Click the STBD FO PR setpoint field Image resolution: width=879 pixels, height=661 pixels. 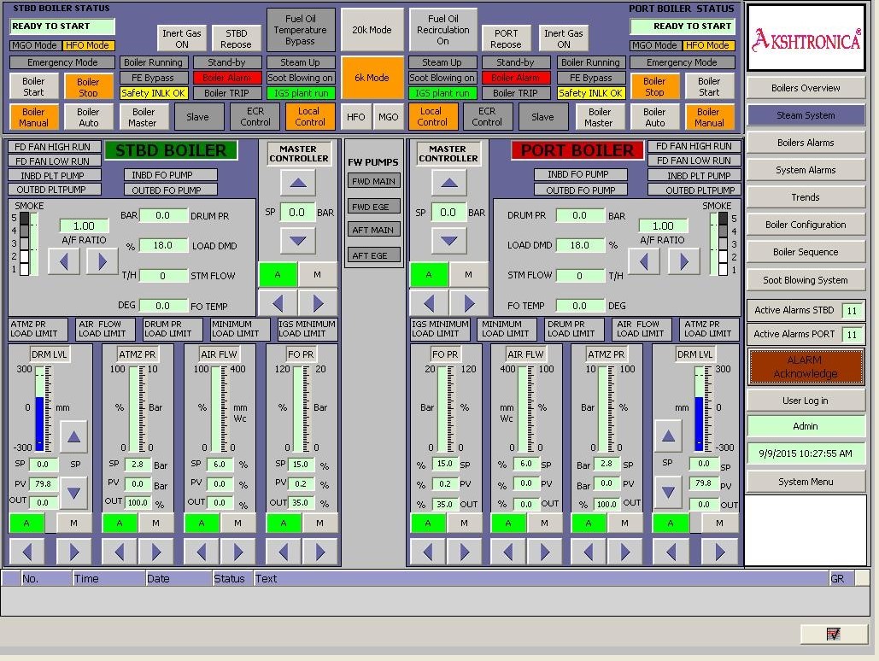pos(301,465)
